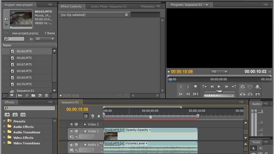Step back one frame in Program monitor
This screenshot has width=274, height=154.
click(212, 86)
